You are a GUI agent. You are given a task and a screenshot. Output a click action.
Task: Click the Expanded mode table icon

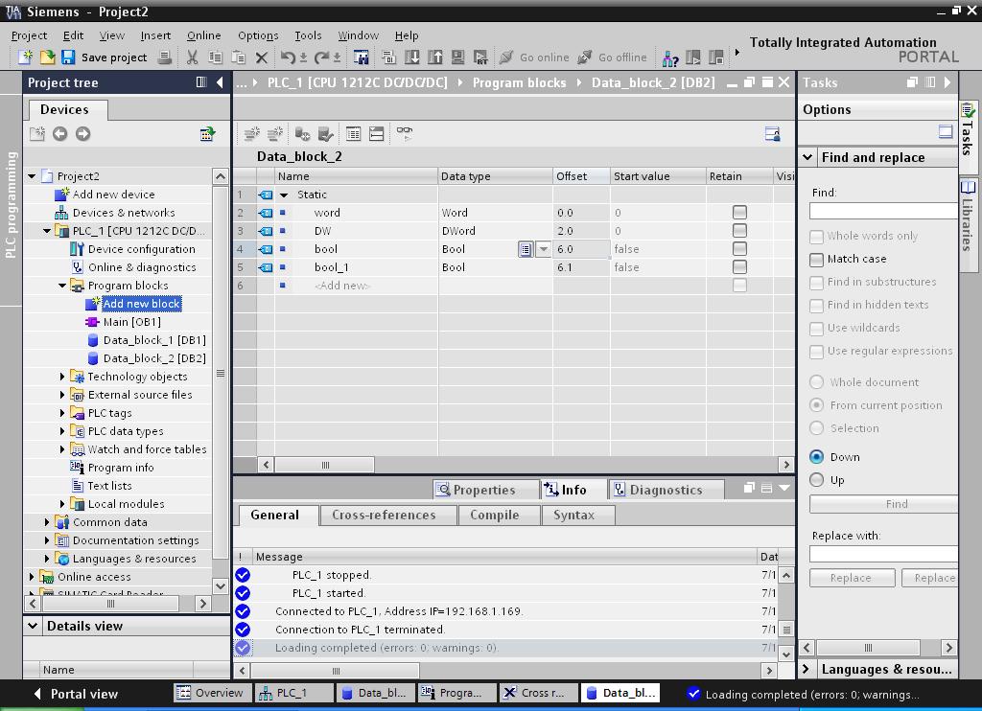pyautogui.click(x=353, y=133)
